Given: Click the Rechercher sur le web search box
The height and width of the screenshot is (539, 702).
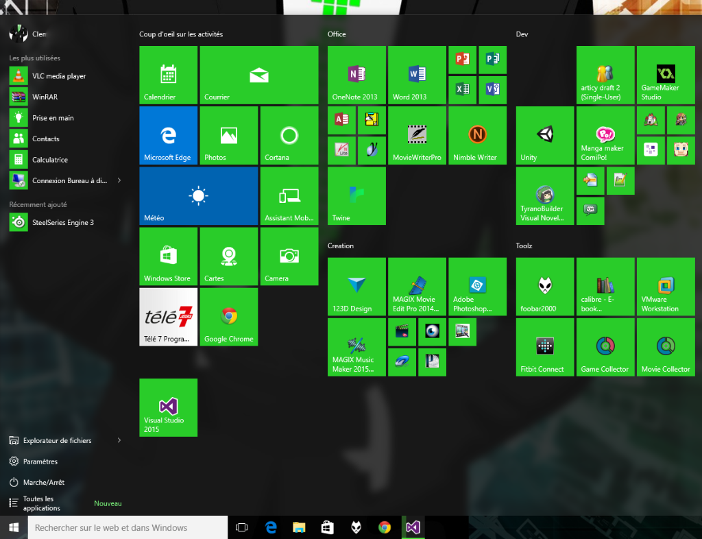Looking at the screenshot, I should 128,527.
